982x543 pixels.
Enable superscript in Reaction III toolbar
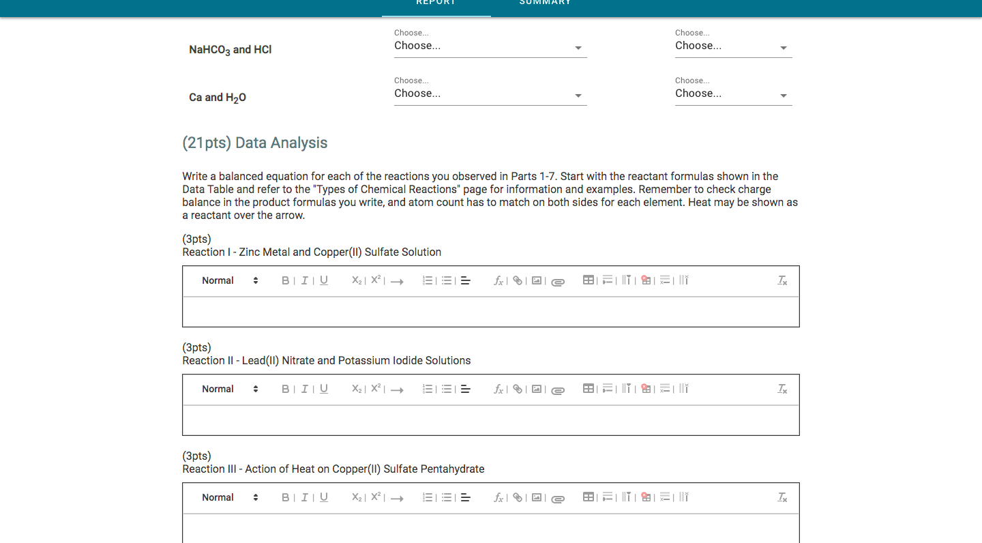tap(376, 497)
